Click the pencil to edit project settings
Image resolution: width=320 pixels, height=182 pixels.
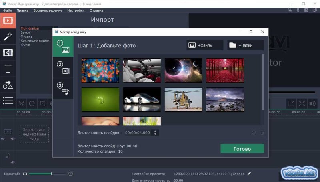(250, 174)
